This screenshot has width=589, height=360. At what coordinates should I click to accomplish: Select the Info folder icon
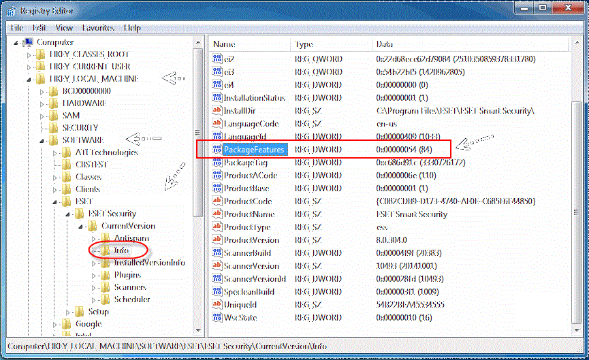point(104,250)
